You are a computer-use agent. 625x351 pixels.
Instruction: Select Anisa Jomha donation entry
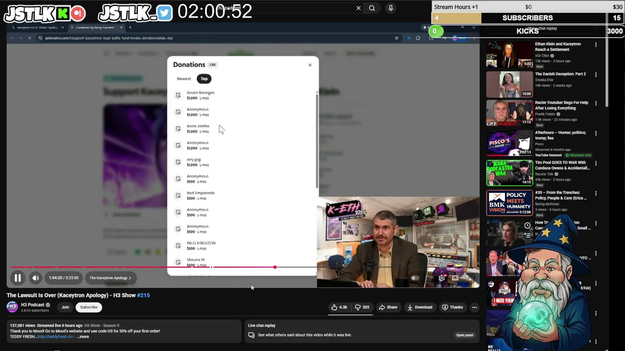click(x=243, y=129)
